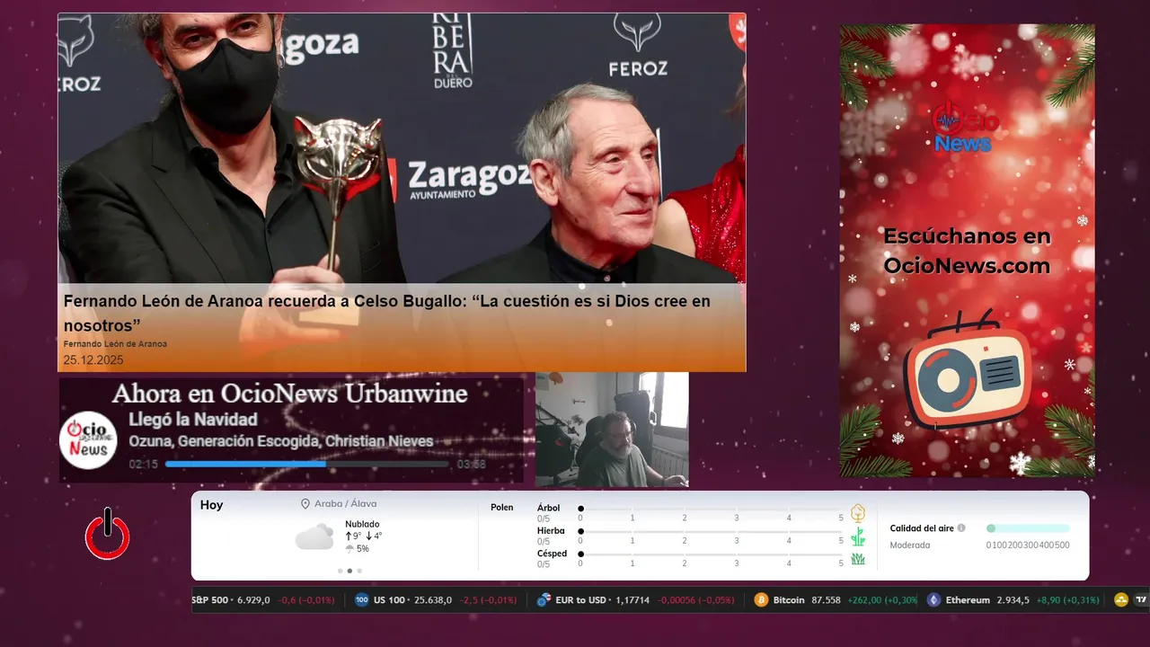Click the TradingView logo in ticker

tap(1142, 599)
